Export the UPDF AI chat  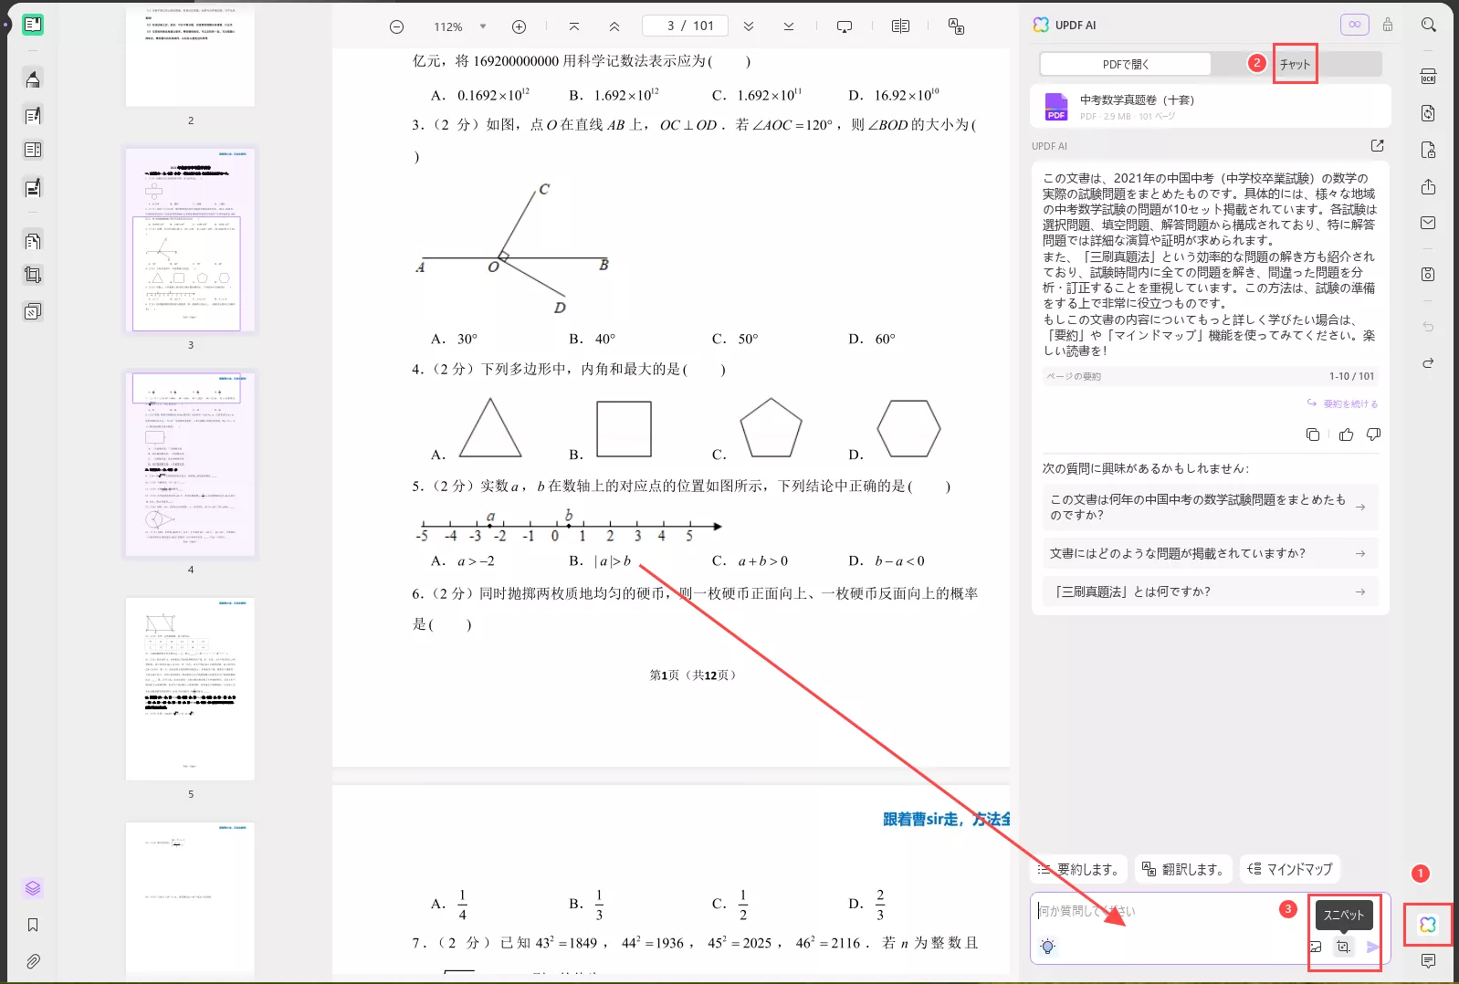coord(1378,146)
